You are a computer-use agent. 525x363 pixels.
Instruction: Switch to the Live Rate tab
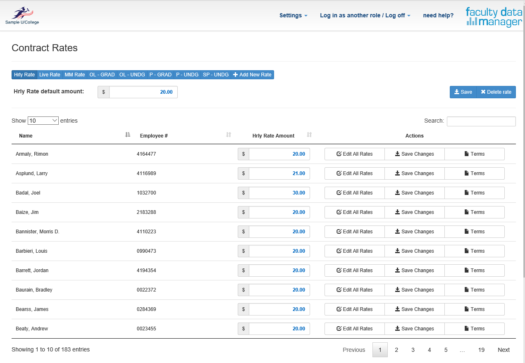50,75
